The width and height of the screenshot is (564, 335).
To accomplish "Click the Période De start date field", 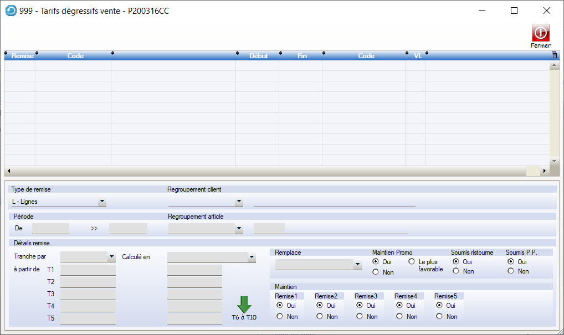I will tap(50, 228).
